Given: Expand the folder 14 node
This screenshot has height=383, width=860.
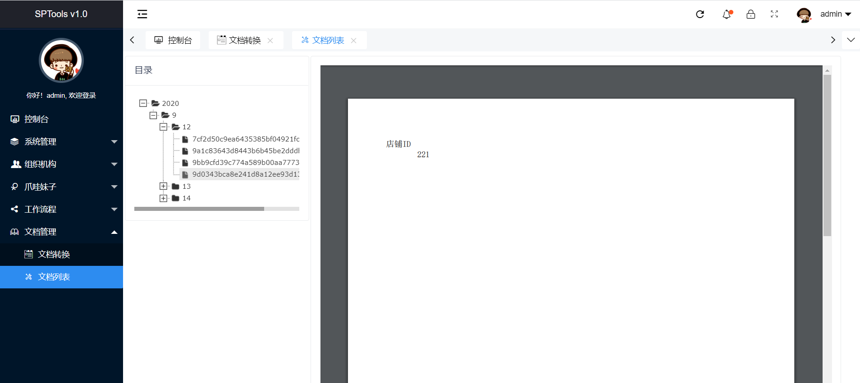Looking at the screenshot, I should 163,198.
